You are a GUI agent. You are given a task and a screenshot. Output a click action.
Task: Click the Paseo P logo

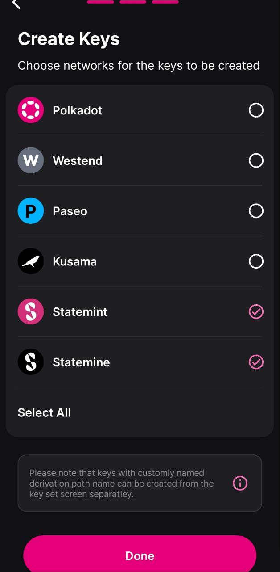[31, 211]
